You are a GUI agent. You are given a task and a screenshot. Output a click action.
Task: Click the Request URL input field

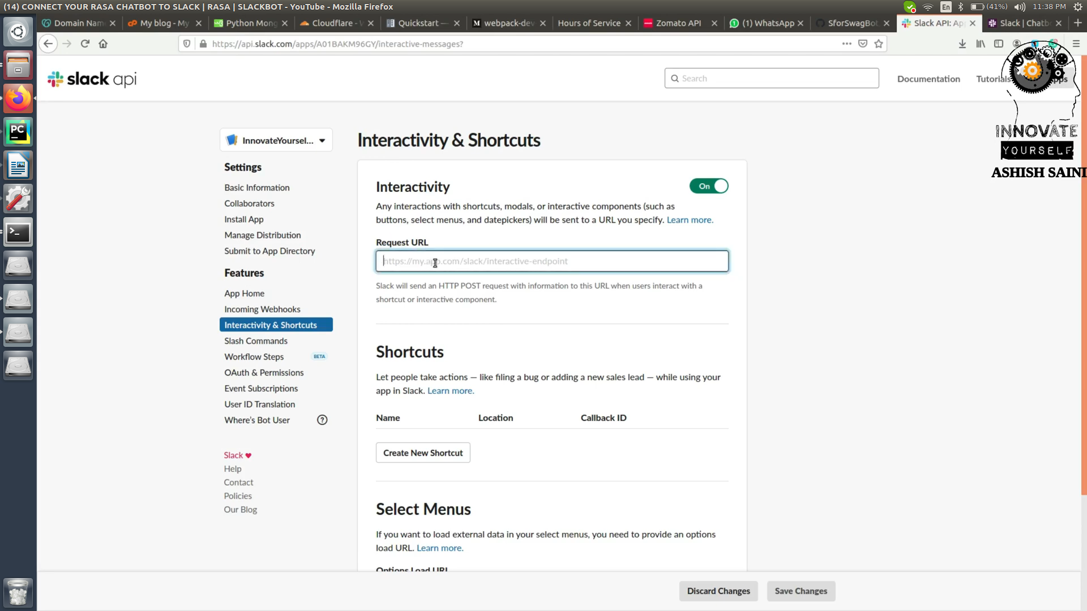coord(552,261)
